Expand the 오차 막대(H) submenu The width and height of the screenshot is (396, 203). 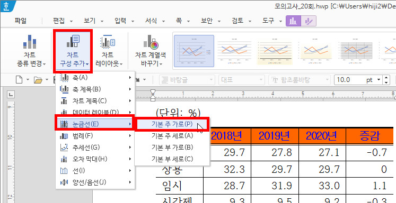coord(95,159)
